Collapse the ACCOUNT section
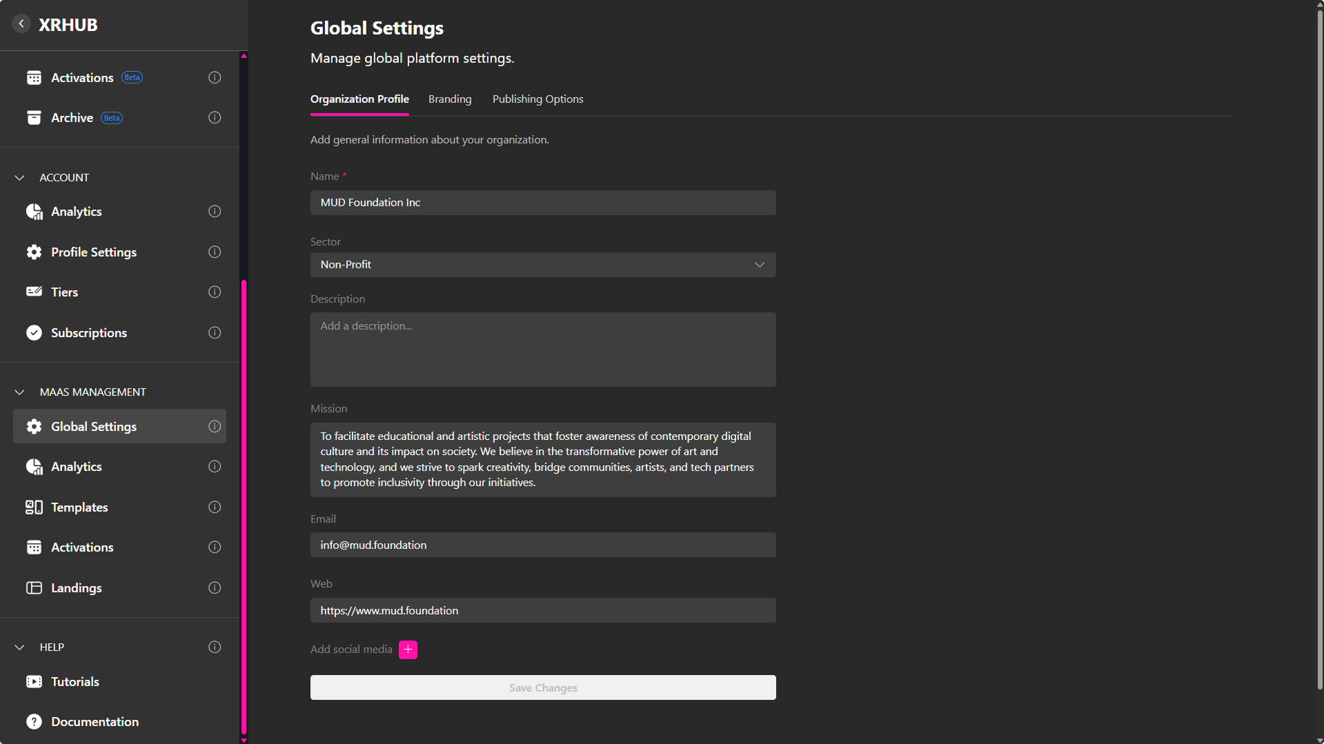1324x744 pixels. tap(20, 178)
